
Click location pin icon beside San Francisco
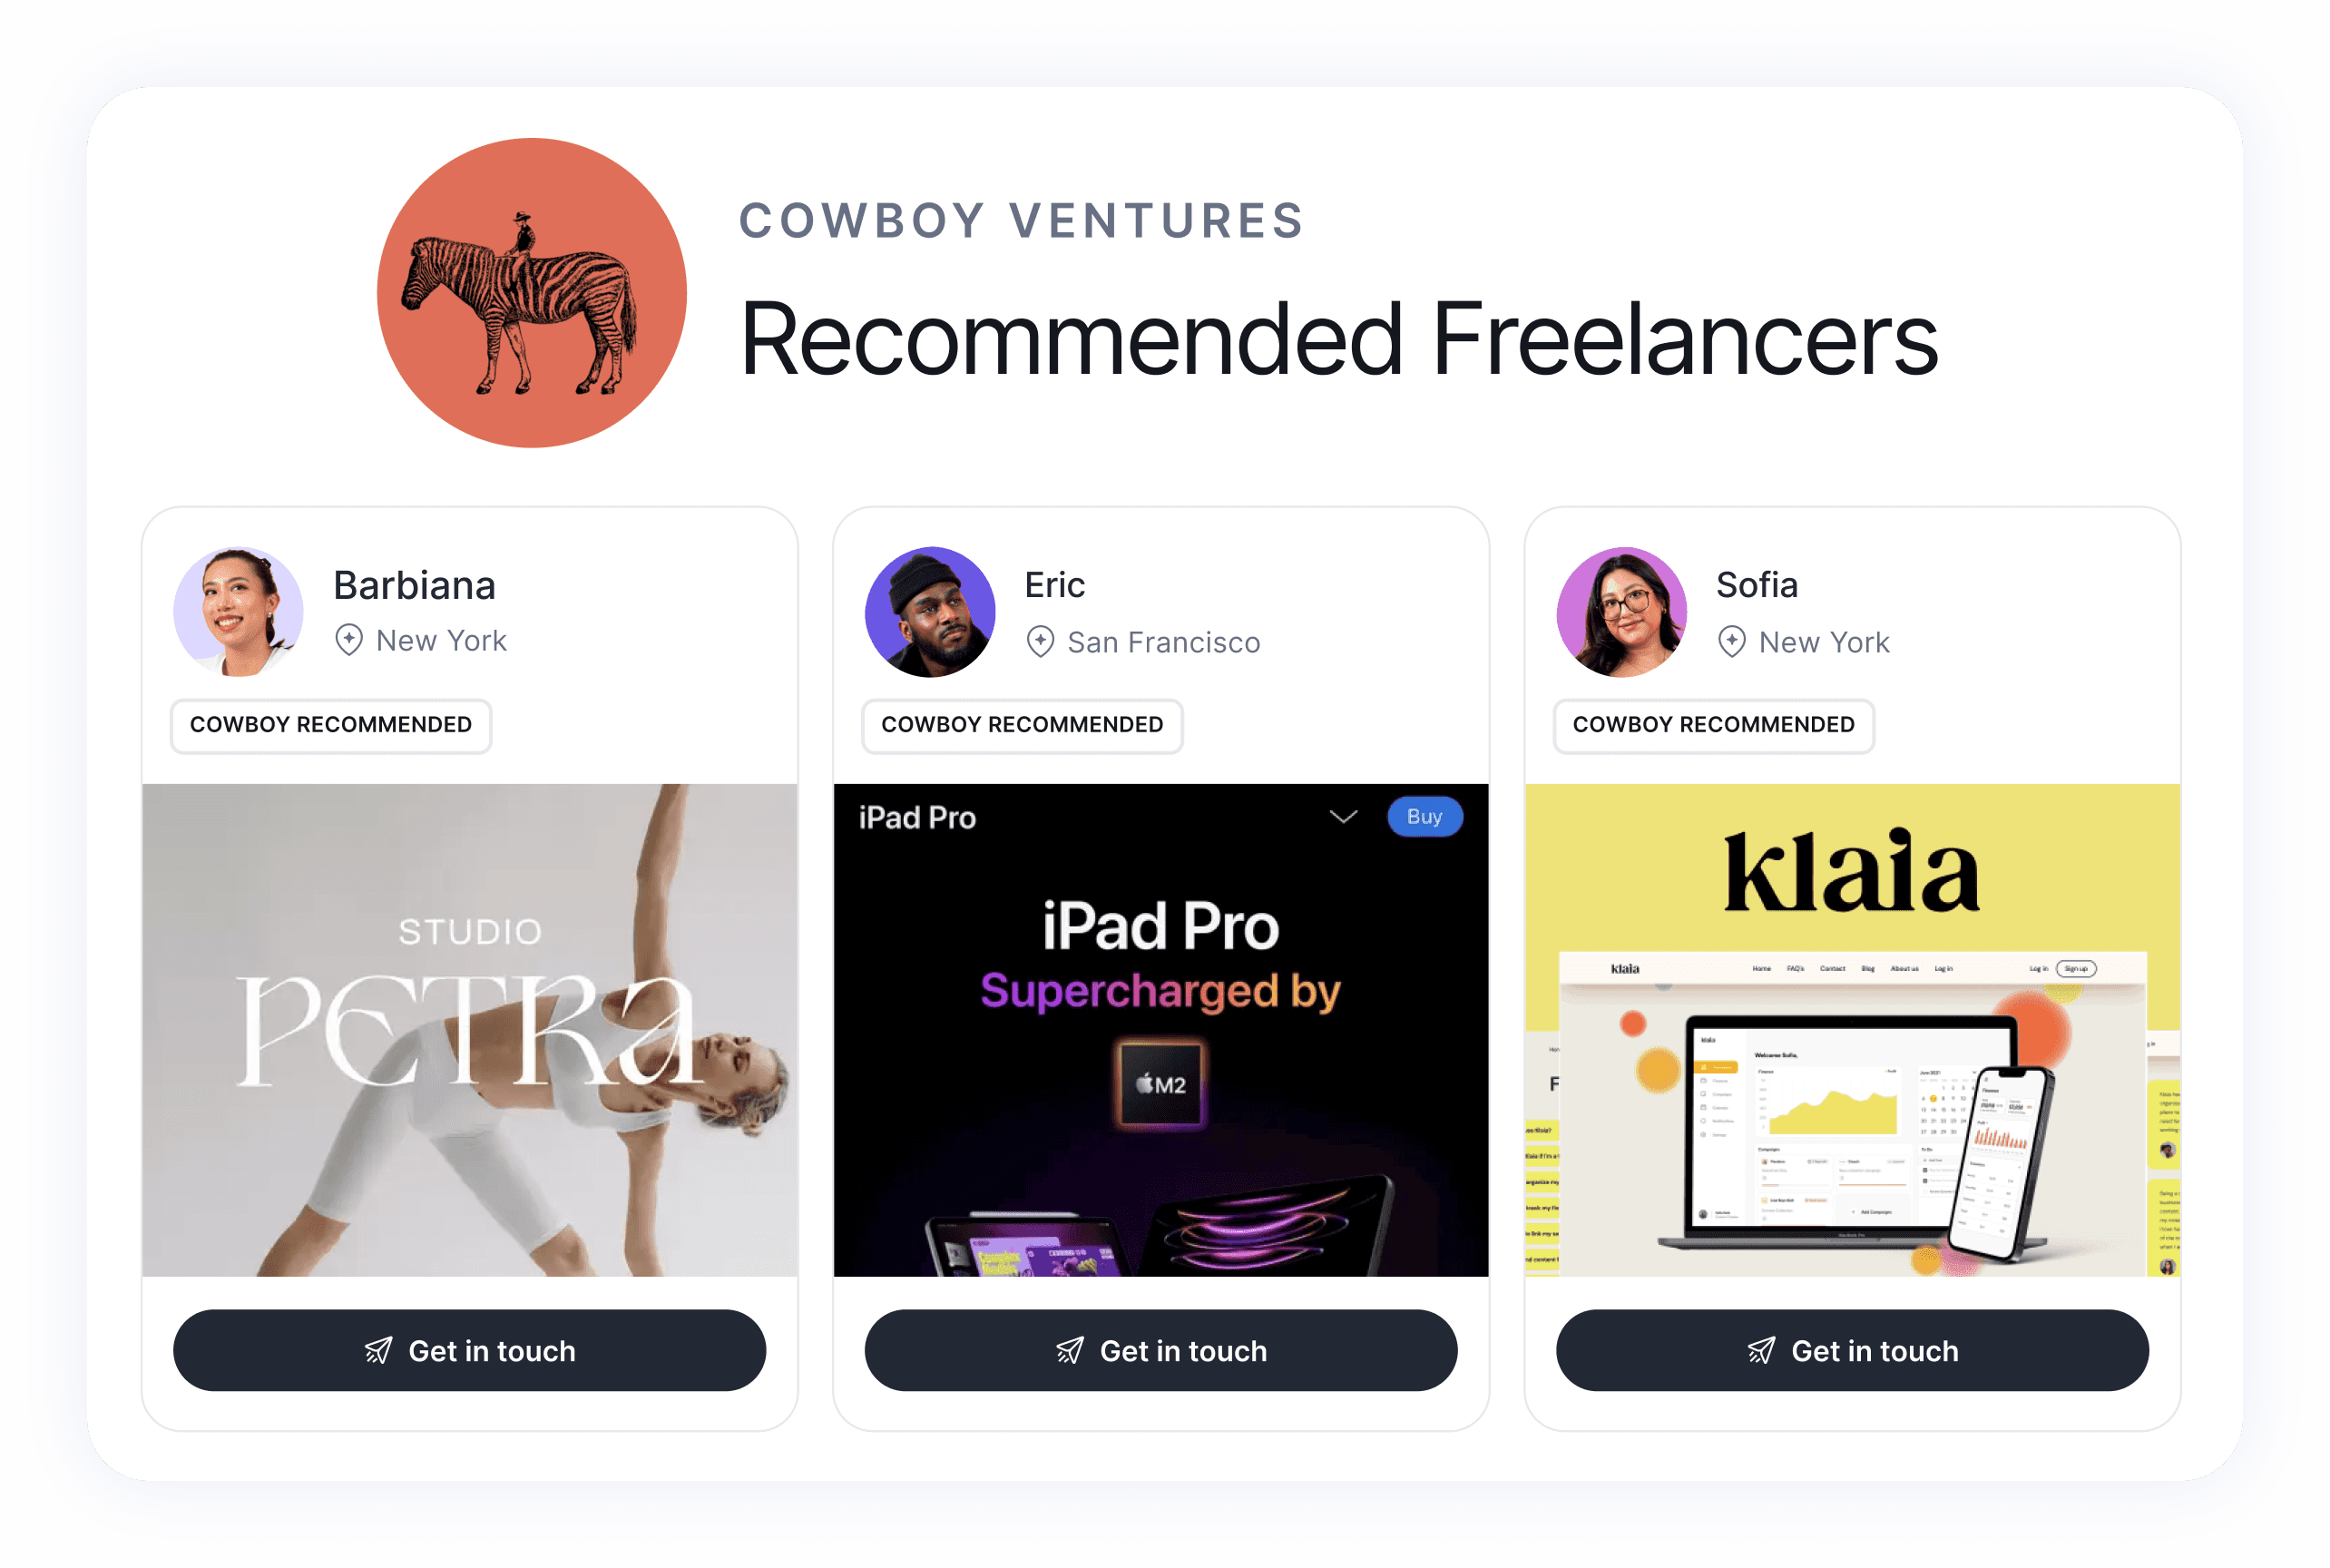pos(1040,641)
